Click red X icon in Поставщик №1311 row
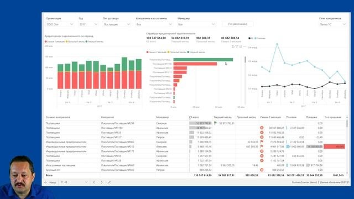Image resolution: width=354 pixels, height=199 pixels. [x=262, y=137]
